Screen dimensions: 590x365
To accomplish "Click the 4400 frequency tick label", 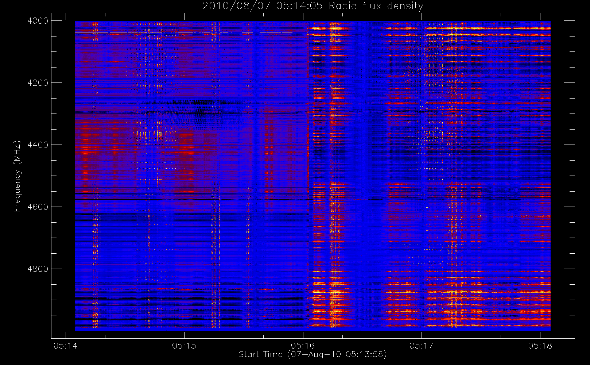I will point(38,145).
